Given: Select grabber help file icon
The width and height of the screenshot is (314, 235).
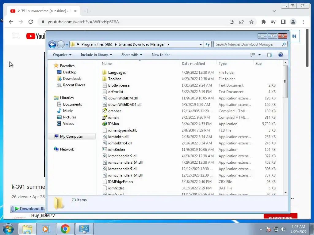Looking at the screenshot, I should (104, 111).
